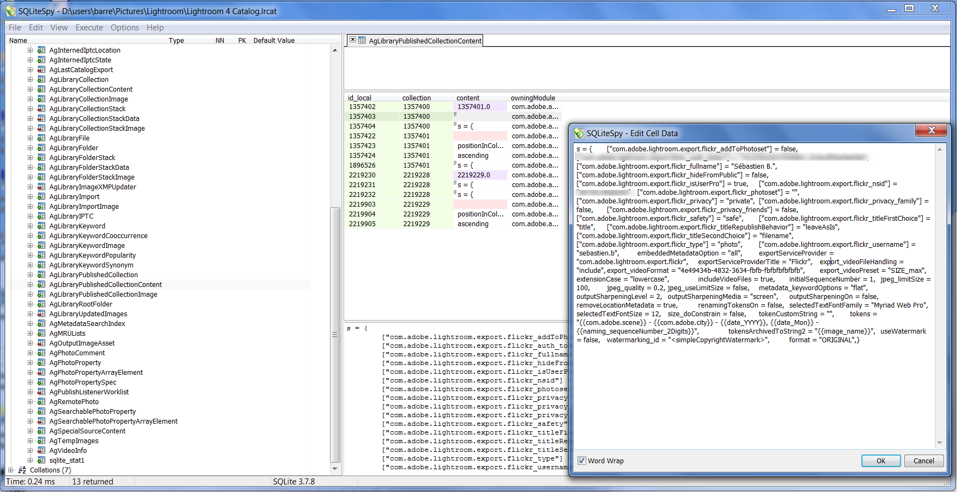
Task: Click the grid icon on the AgLibraryPublishedCollectionContent tab
Action: pyautogui.click(x=362, y=40)
